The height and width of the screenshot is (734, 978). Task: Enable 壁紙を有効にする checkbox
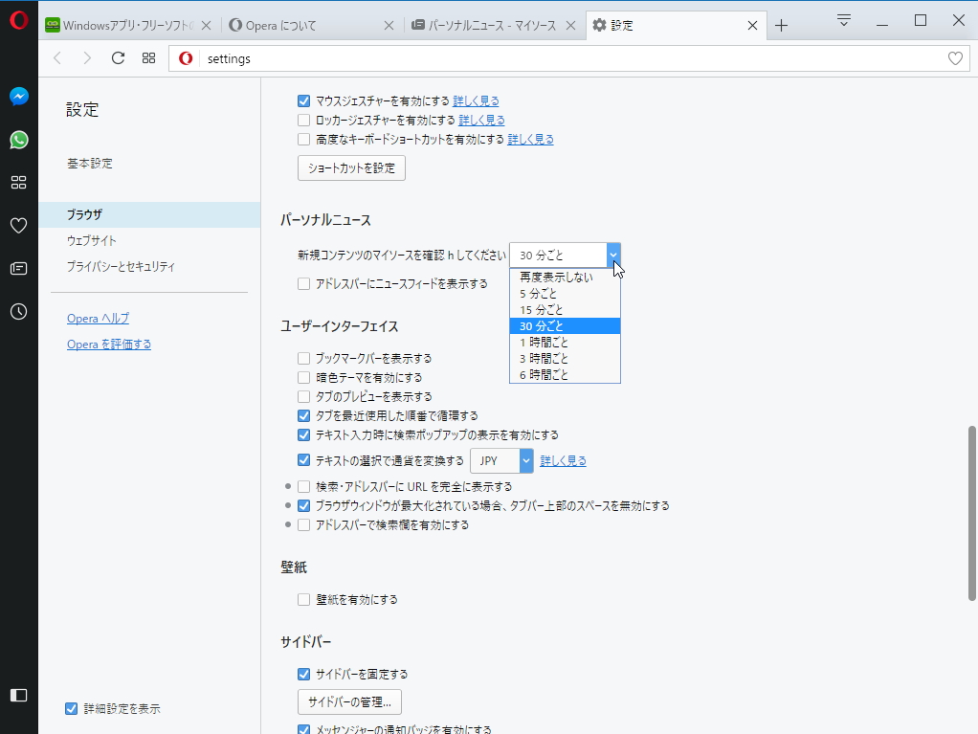click(x=303, y=599)
